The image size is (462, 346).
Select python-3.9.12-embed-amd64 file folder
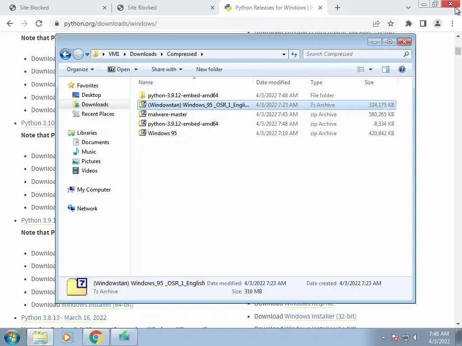pyautogui.click(x=266, y=96)
